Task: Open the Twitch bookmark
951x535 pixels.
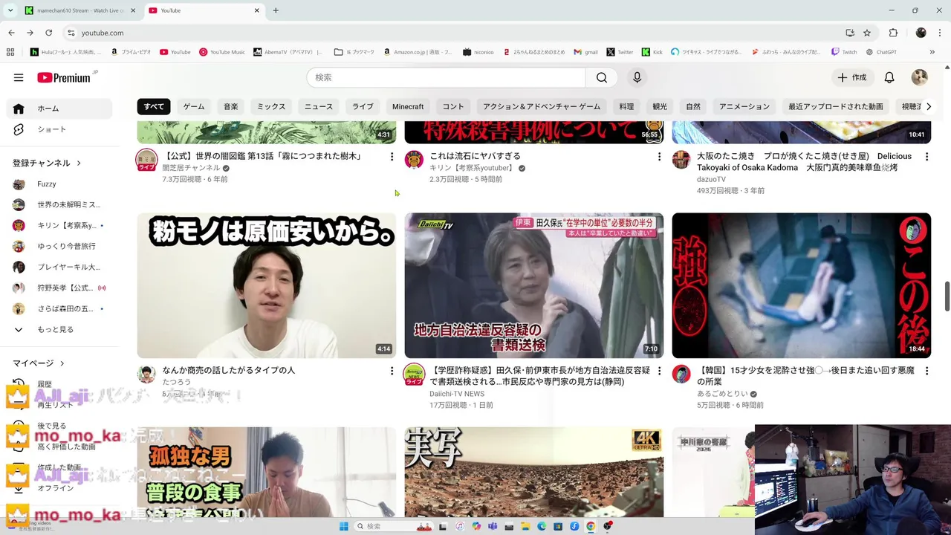Action: (x=844, y=52)
